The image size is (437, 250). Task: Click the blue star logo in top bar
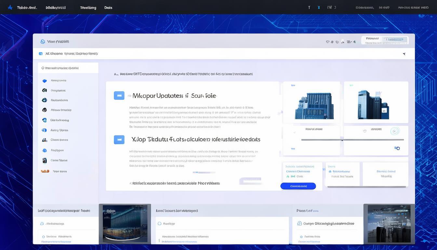tap(10, 7)
